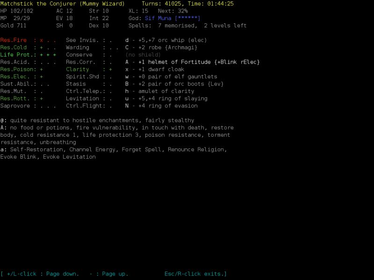The image size is (374, 280).
Task: Click the 'Page down.' footer hint
Action: (x=63, y=274)
